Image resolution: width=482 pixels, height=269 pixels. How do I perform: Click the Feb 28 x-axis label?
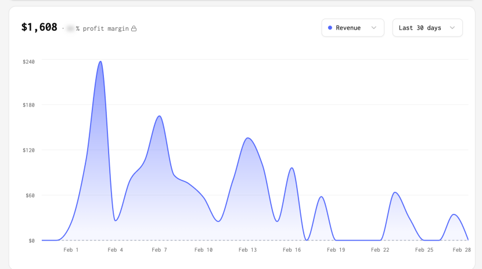pos(462,250)
